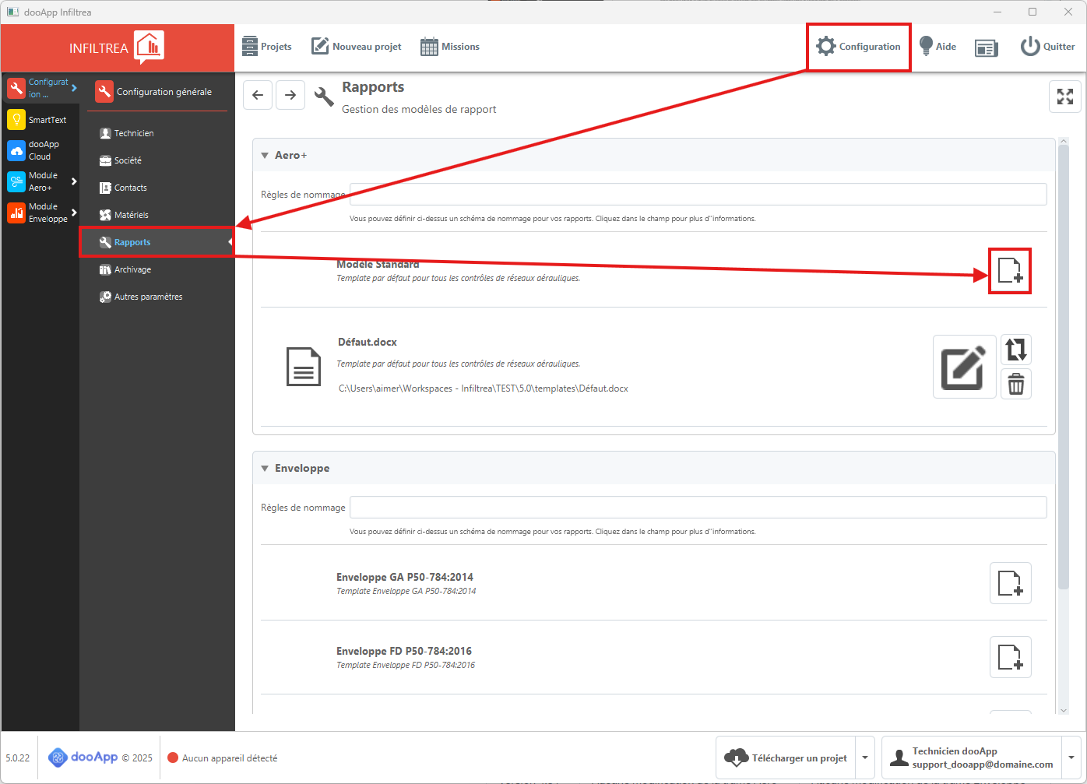Click the version number 5.0.22
1087x784 pixels.
point(18,758)
